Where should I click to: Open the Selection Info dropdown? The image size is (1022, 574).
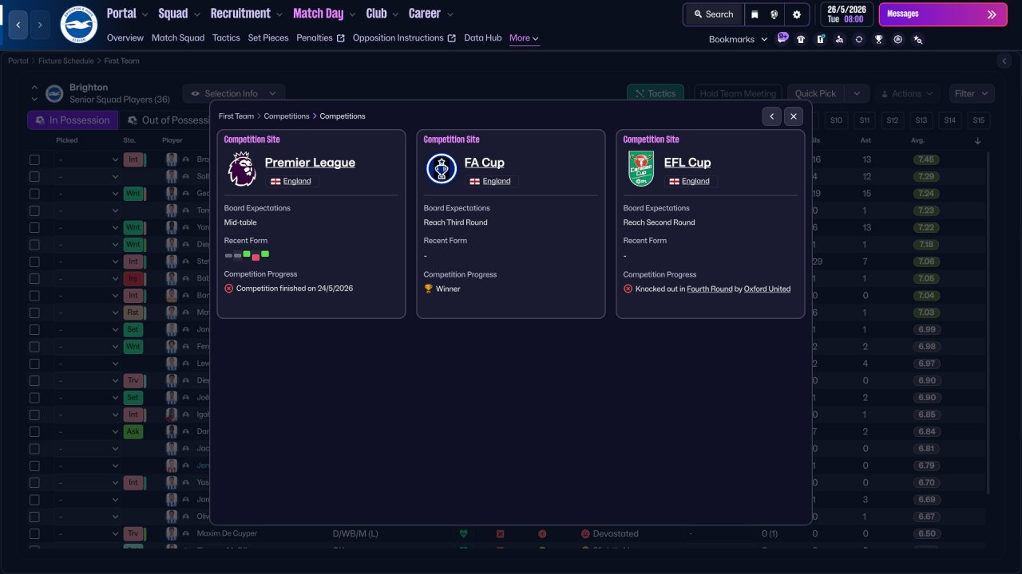[x=233, y=94]
